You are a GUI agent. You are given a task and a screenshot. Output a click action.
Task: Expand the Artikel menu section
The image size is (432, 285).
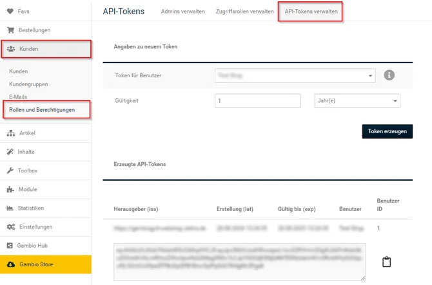[46, 133]
